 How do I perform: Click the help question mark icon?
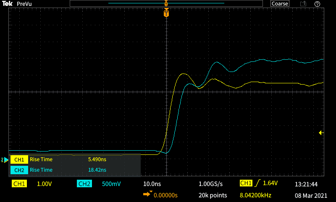(x=317, y=4)
